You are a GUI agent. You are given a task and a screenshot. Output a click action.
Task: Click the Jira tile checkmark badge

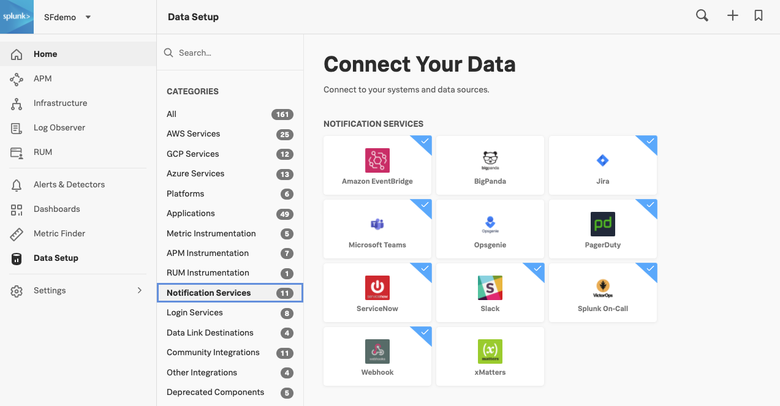tap(651, 142)
